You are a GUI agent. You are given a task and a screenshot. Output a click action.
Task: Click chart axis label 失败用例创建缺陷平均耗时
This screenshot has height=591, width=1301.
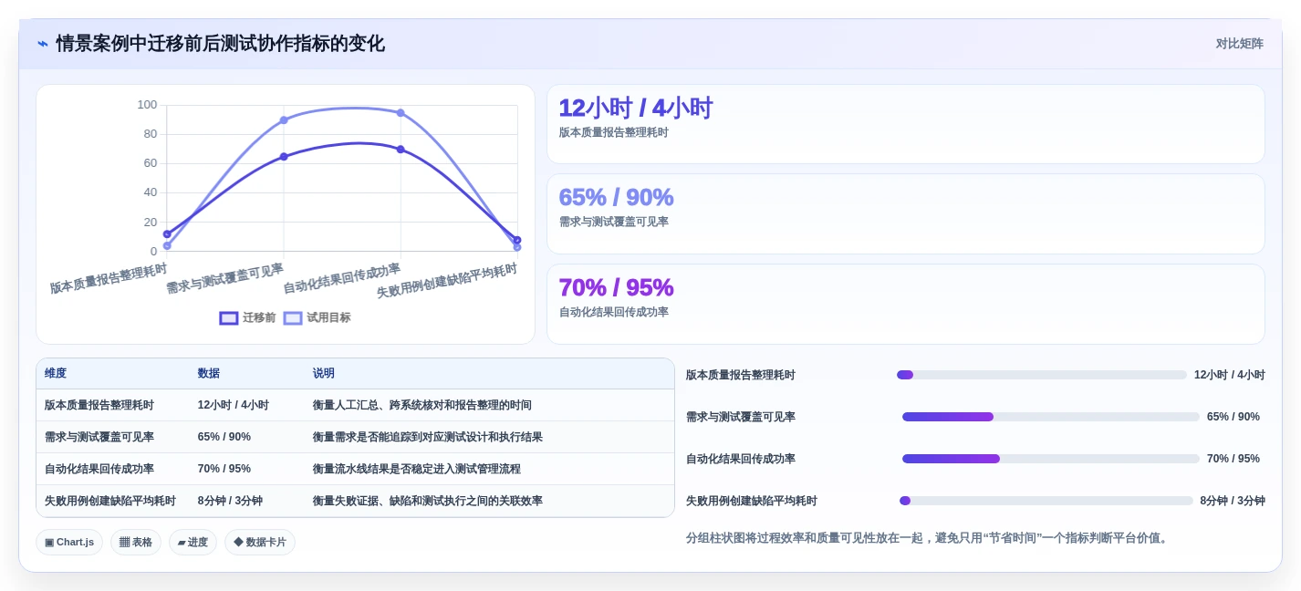pos(447,280)
